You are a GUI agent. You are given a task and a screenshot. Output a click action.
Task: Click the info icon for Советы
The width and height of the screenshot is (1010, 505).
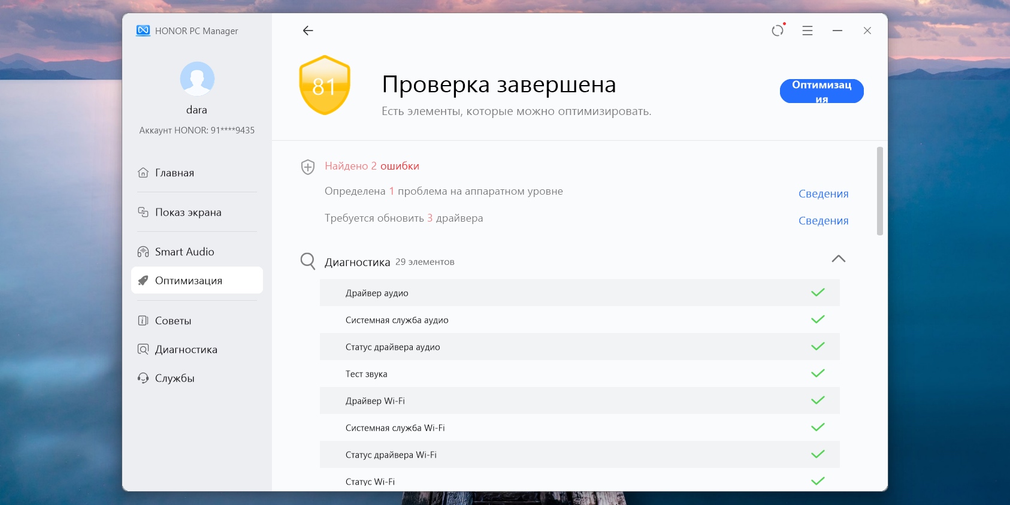(x=143, y=320)
